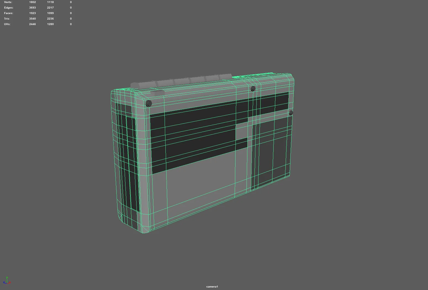Click the camera1 viewport label
Image resolution: width=428 pixels, height=290 pixels.
point(212,286)
